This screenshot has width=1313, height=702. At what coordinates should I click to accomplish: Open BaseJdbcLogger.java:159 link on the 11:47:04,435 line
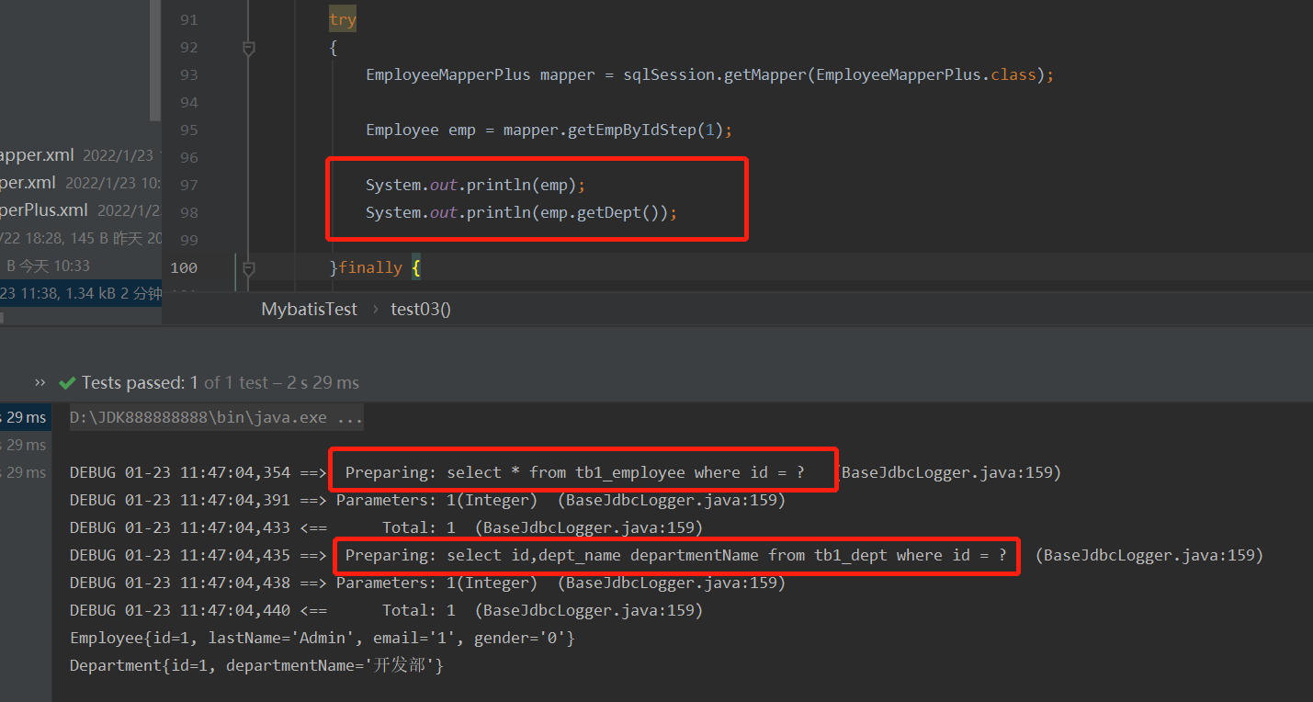1148,555
